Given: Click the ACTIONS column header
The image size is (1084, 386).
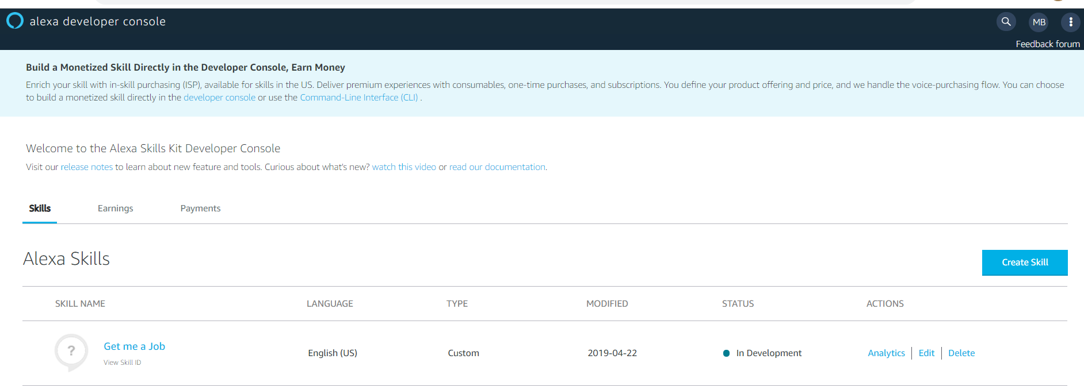Looking at the screenshot, I should 885,304.
